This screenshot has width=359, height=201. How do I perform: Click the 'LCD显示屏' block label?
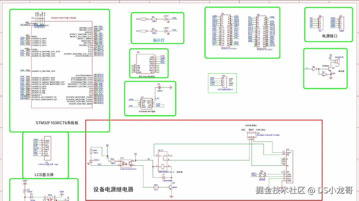click(x=44, y=175)
